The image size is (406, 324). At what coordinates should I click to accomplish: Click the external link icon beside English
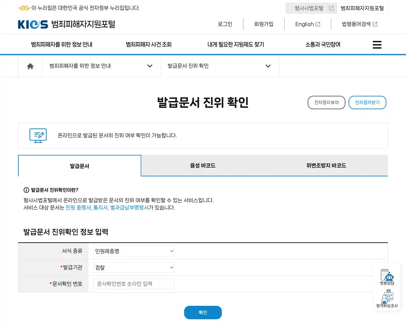(x=318, y=24)
